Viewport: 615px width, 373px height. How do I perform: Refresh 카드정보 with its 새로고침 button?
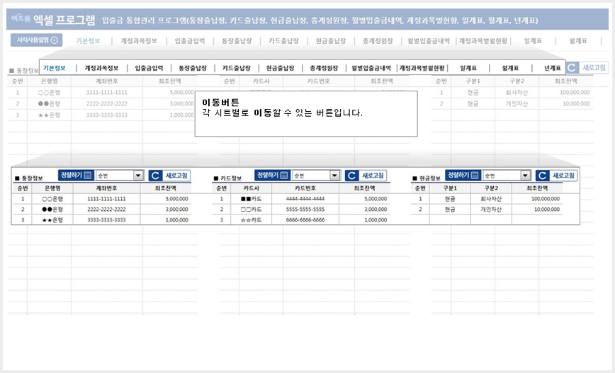(366, 176)
